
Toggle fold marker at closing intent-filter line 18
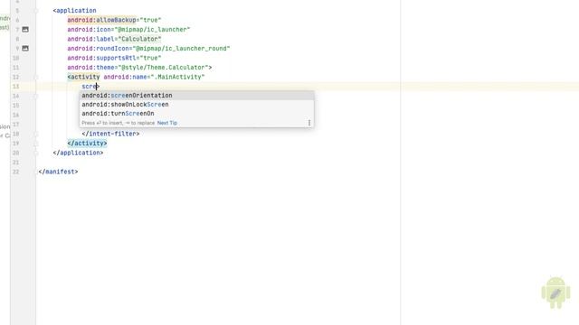pos(36,134)
